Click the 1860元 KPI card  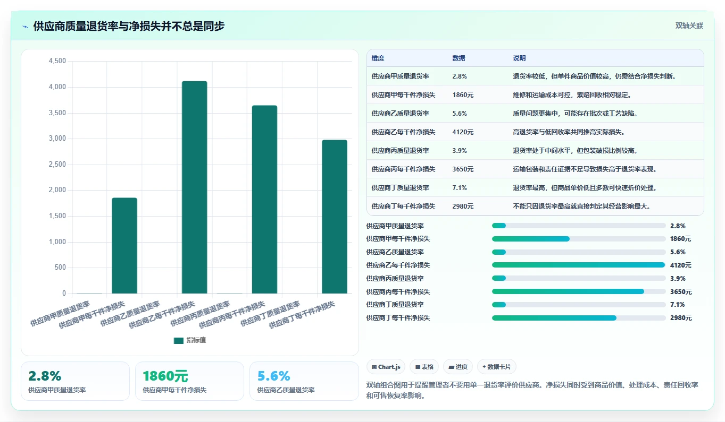pyautogui.click(x=189, y=381)
